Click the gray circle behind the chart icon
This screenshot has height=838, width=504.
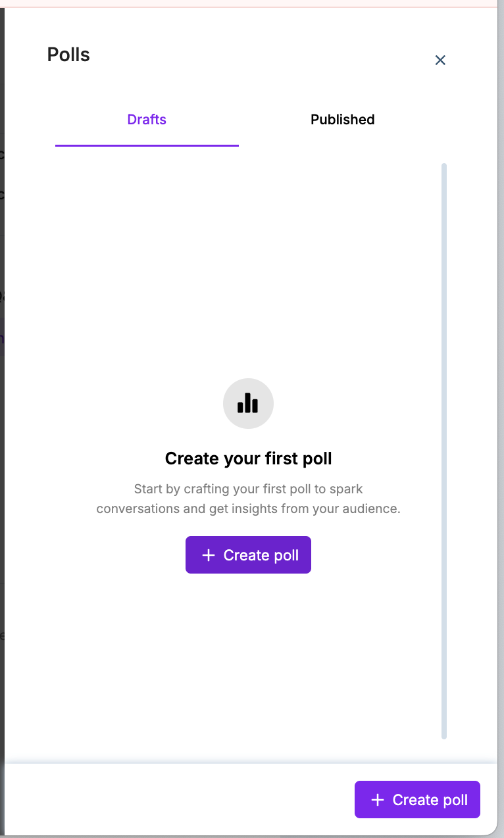pyautogui.click(x=232, y=391)
